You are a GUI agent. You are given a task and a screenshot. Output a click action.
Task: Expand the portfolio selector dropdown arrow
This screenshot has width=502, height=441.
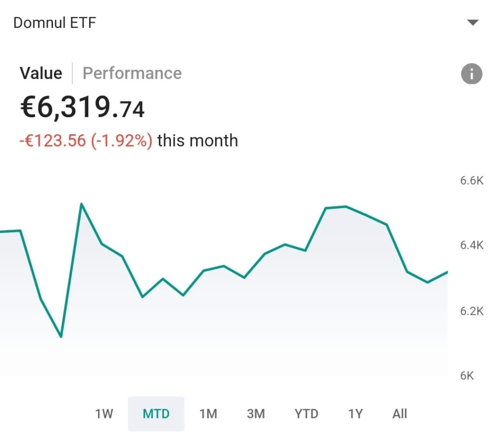(473, 23)
